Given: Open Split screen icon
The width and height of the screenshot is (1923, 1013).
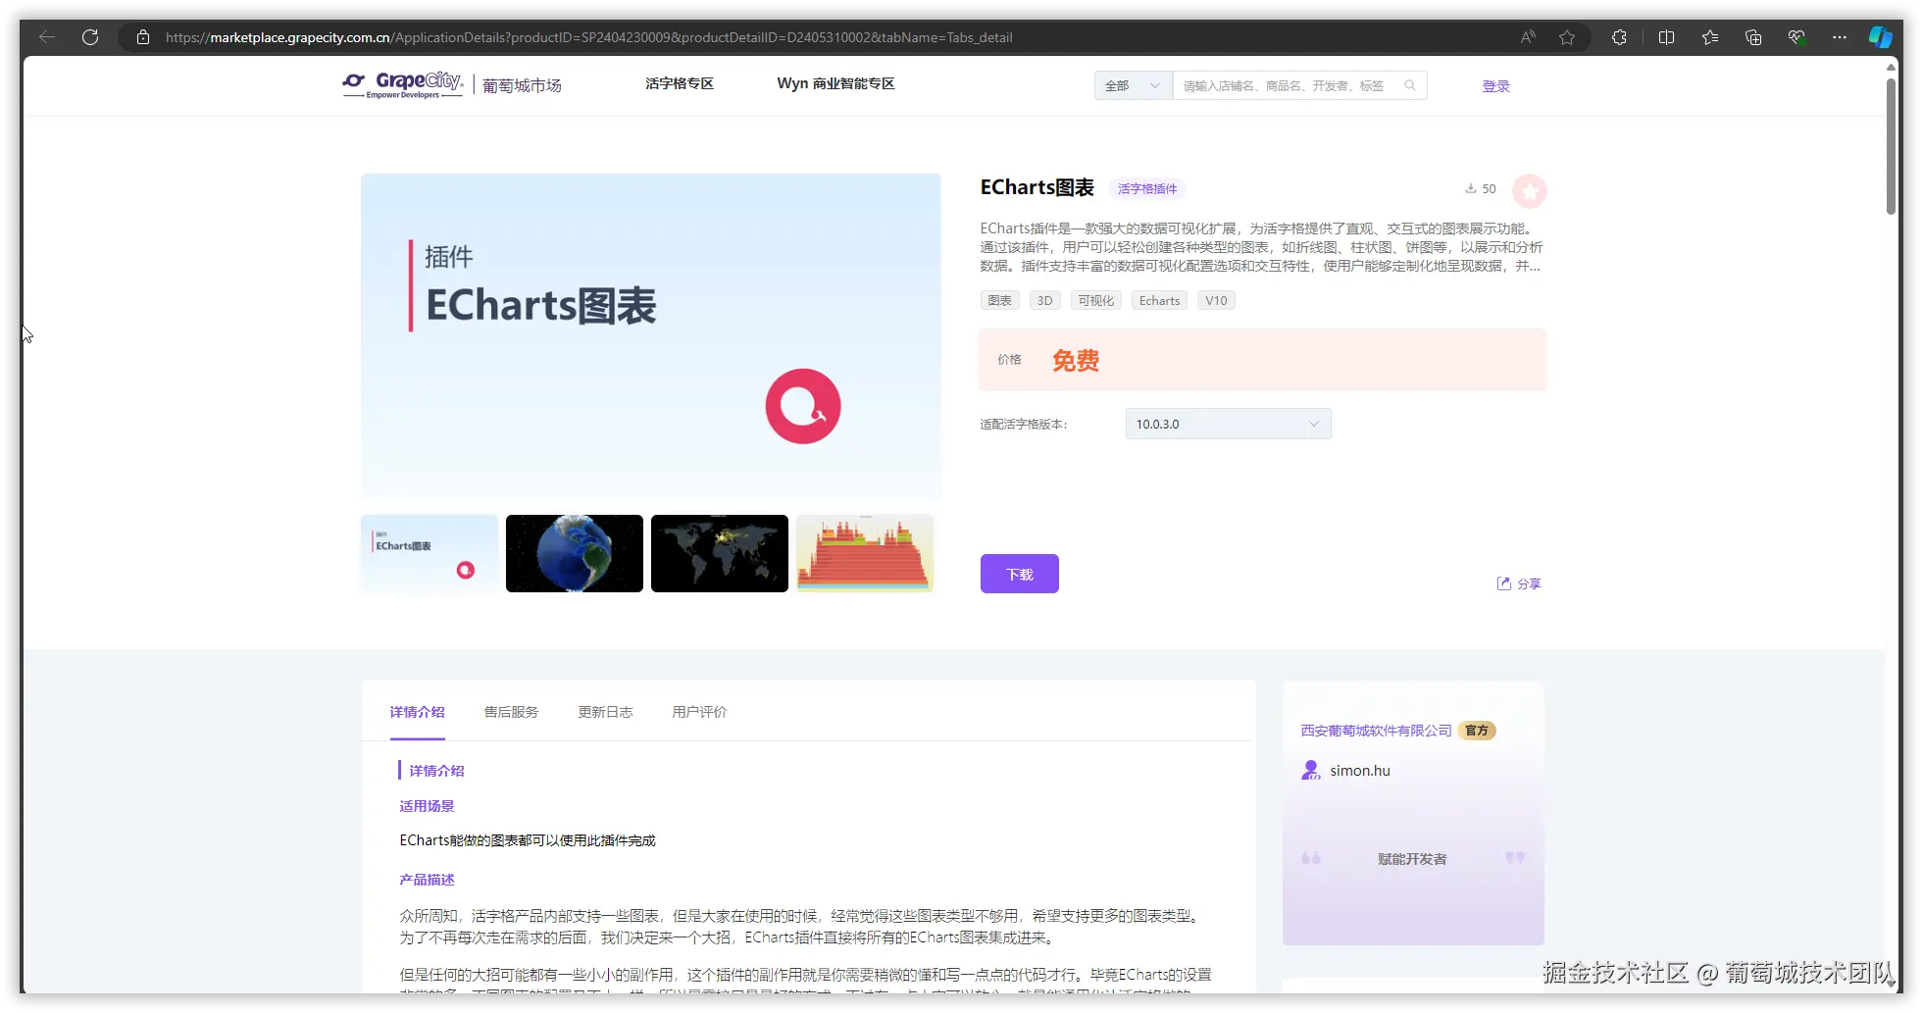Looking at the screenshot, I should pos(1666,37).
